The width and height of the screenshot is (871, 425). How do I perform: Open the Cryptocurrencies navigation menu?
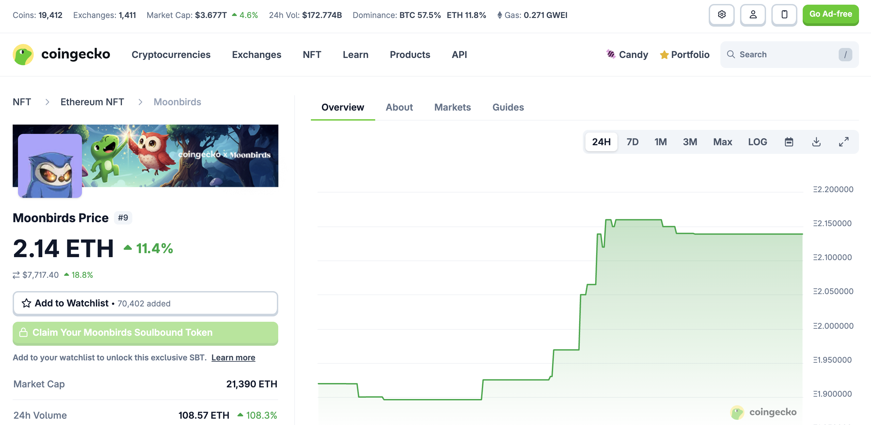(x=171, y=54)
